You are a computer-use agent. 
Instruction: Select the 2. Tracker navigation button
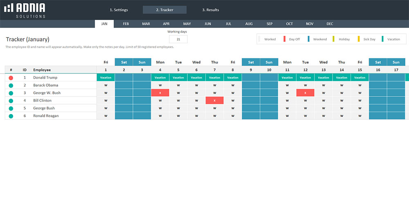[x=164, y=10]
